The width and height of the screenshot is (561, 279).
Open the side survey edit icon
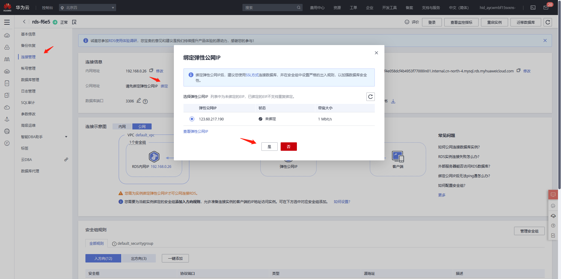click(553, 235)
